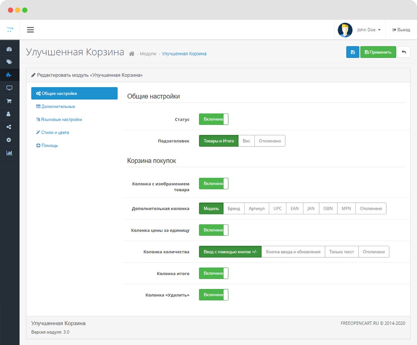
Task: Select UPC as additional column
Action: 278,209
